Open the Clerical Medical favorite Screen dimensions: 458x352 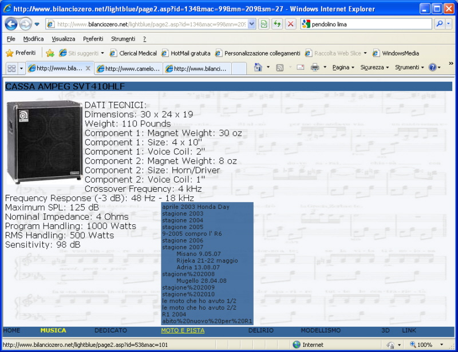[x=133, y=53]
